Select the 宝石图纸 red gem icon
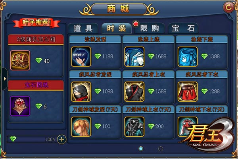238x159 pixels. pos(20,106)
